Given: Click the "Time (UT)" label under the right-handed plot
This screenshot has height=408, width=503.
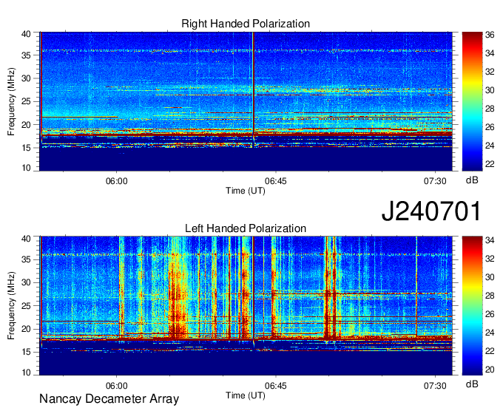Looking at the screenshot, I should point(246,191).
